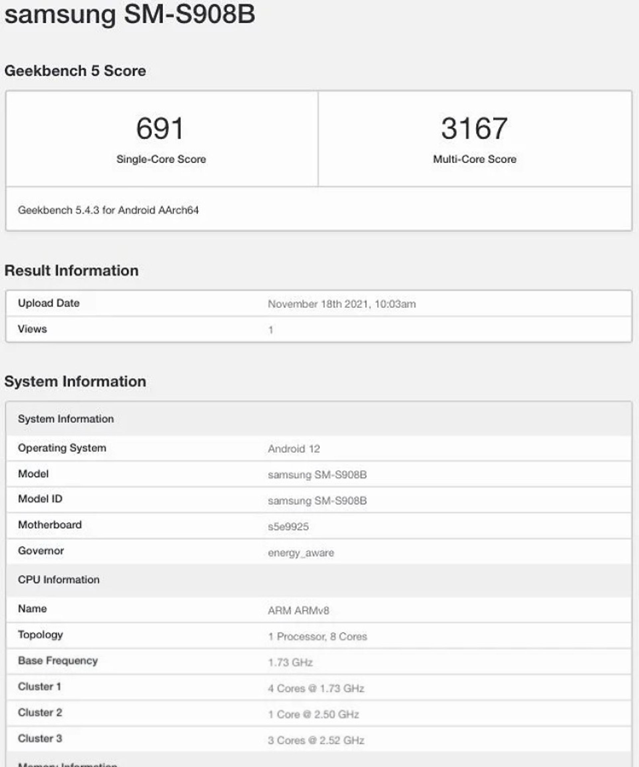639x767 pixels.
Task: Select the motherboard value s5e9925
Action: click(288, 526)
